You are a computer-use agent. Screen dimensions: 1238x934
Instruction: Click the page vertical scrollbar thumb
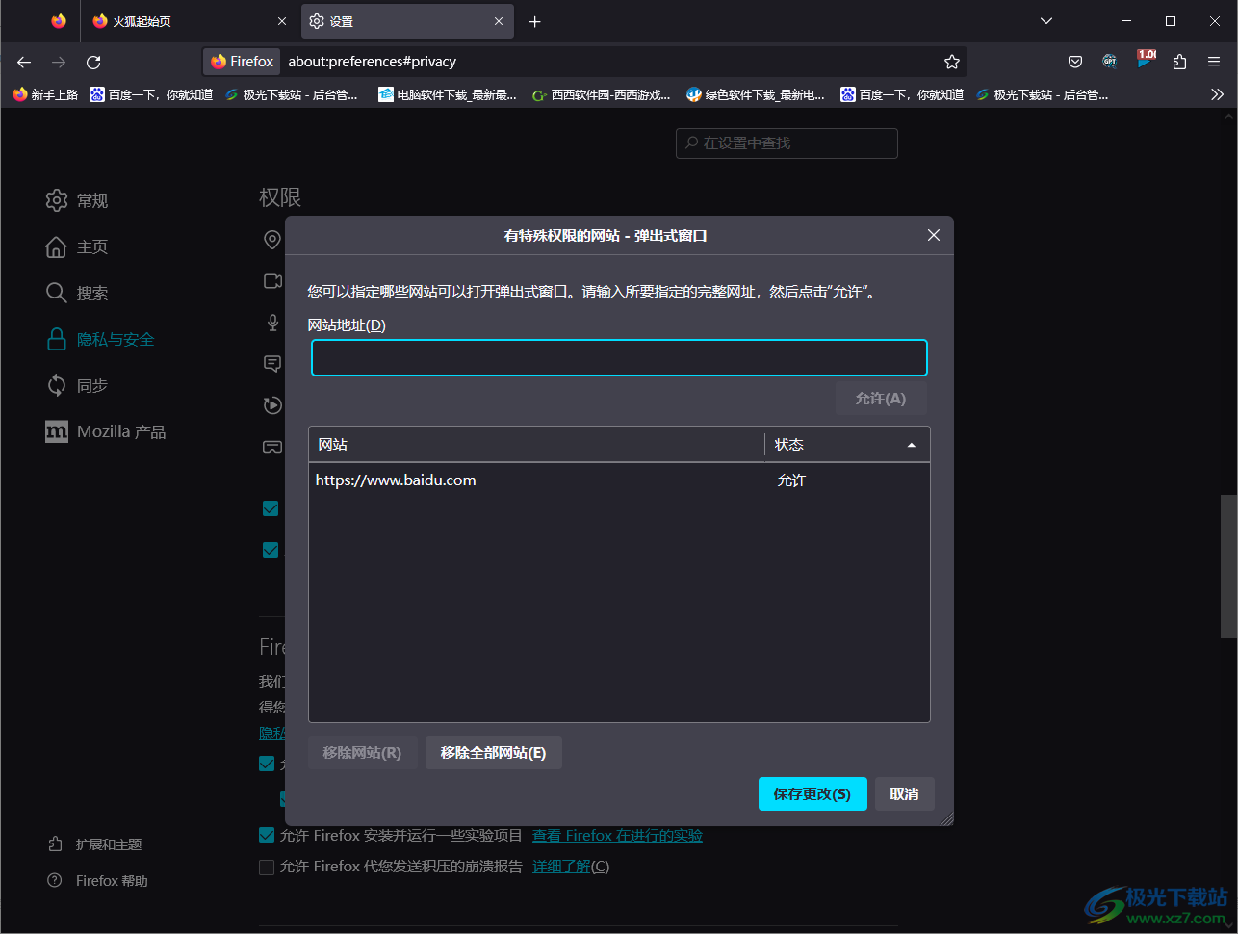point(1228,566)
